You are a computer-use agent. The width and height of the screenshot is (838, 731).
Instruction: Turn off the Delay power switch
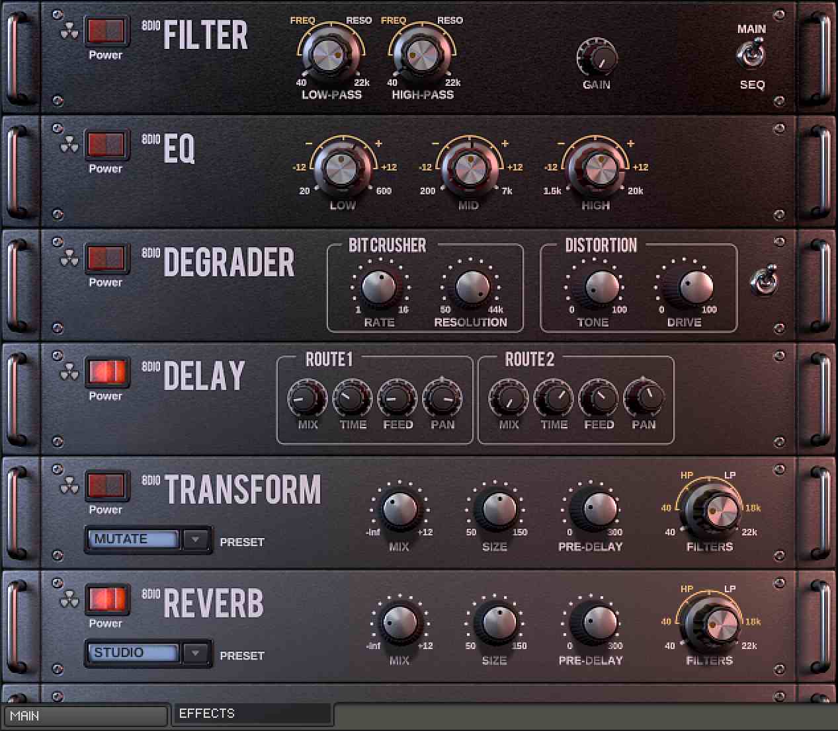click(x=106, y=372)
